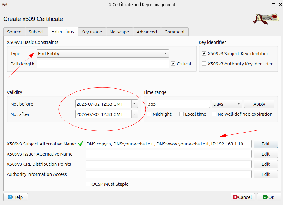Click the Help button
Image resolution: width=283 pixels, height=205 pixels.
[16, 197]
